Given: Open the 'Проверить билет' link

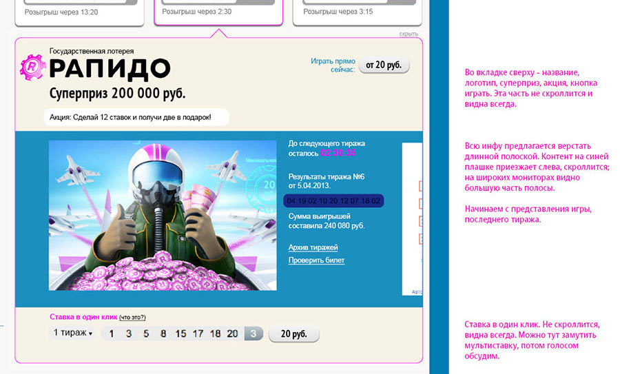Looking at the screenshot, I should point(316,260).
